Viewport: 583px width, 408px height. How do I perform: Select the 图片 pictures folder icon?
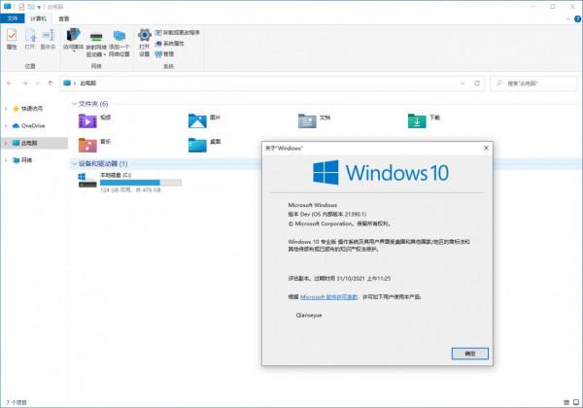pos(197,121)
